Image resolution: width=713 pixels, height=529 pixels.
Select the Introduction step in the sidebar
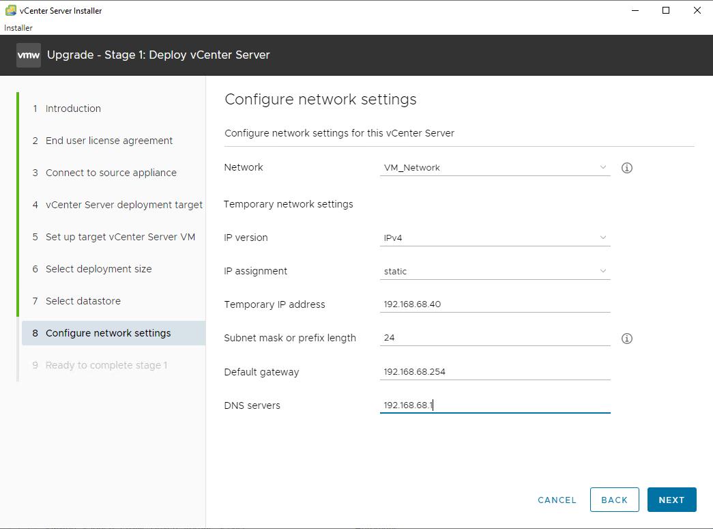[73, 108]
